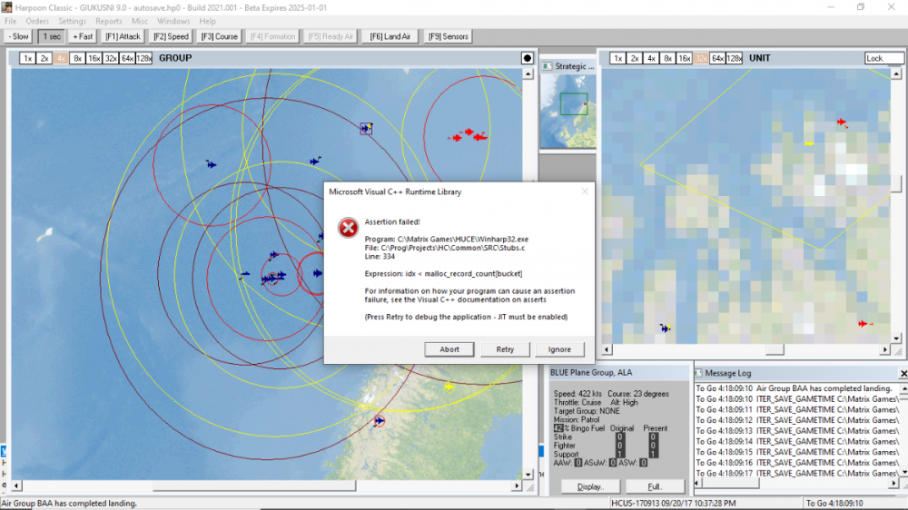Click the [F1] Attack button

click(x=123, y=36)
